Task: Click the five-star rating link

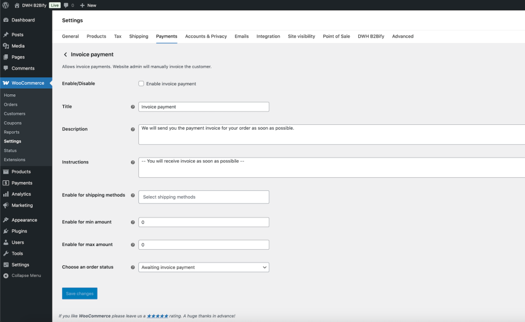Action: [158, 316]
